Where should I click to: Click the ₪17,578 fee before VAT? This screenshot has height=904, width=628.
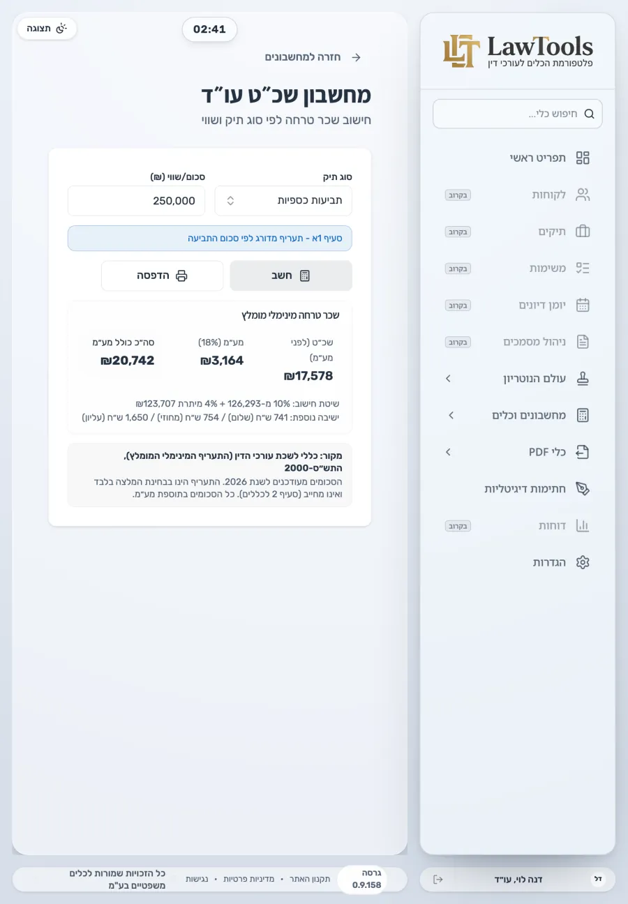[x=308, y=376]
